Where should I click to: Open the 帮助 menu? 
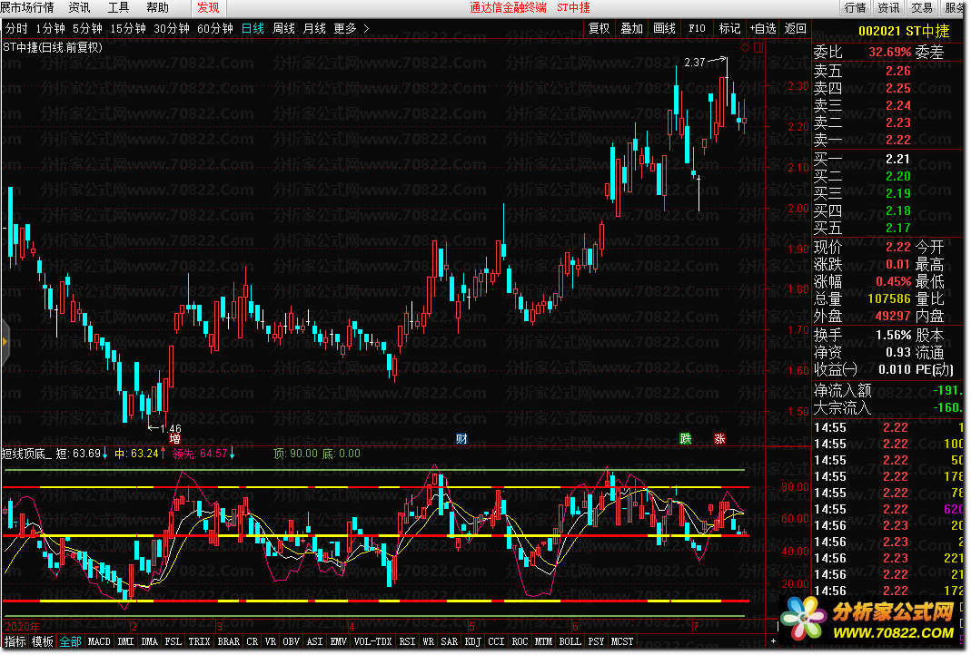(x=157, y=7)
